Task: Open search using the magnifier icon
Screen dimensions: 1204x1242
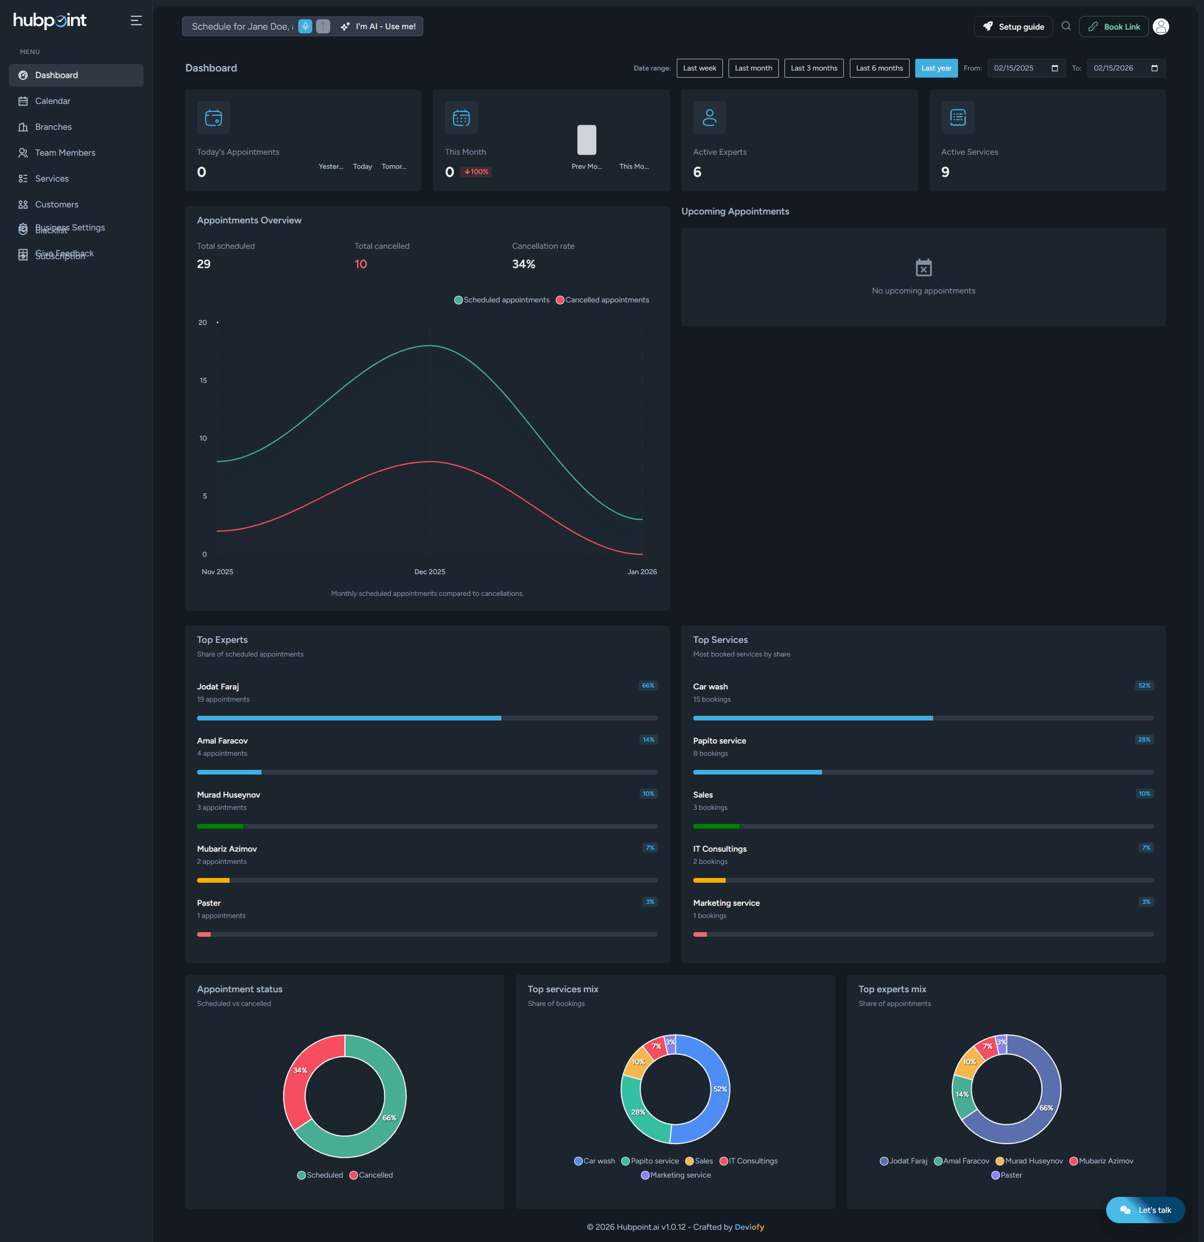Action: point(1066,26)
